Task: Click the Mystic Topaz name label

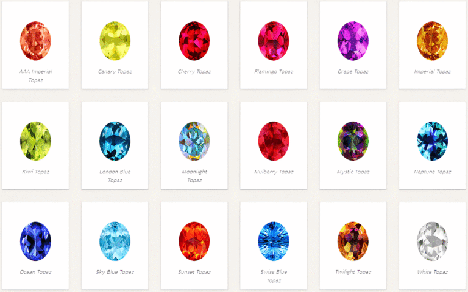Action: (353, 172)
